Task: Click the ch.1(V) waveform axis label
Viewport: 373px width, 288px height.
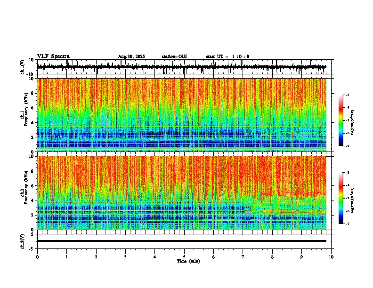Action: (23, 67)
